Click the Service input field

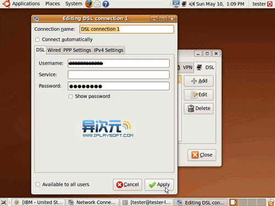(119, 75)
